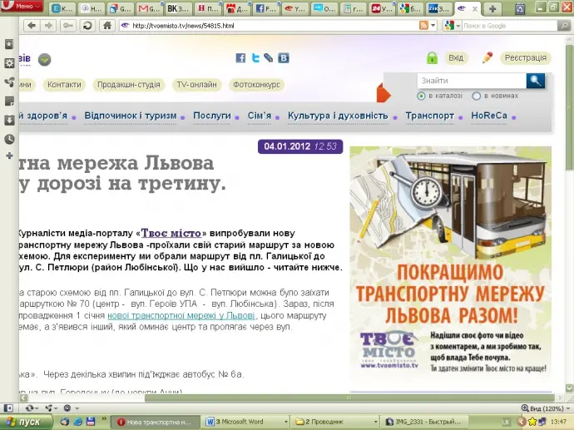
Task: Open the Opera Unite status dropdown
Action: coord(51,408)
